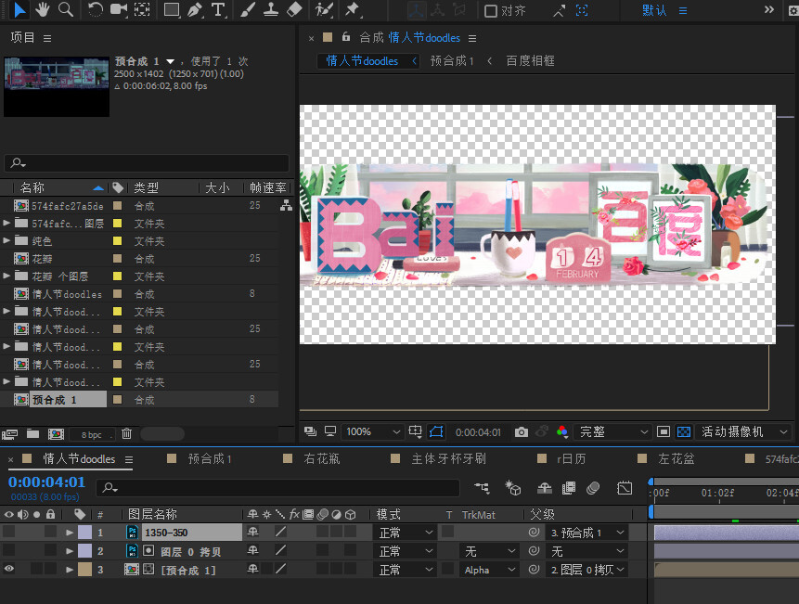Click the project panel search field
This screenshot has height=604, width=799.
pyautogui.click(x=147, y=163)
